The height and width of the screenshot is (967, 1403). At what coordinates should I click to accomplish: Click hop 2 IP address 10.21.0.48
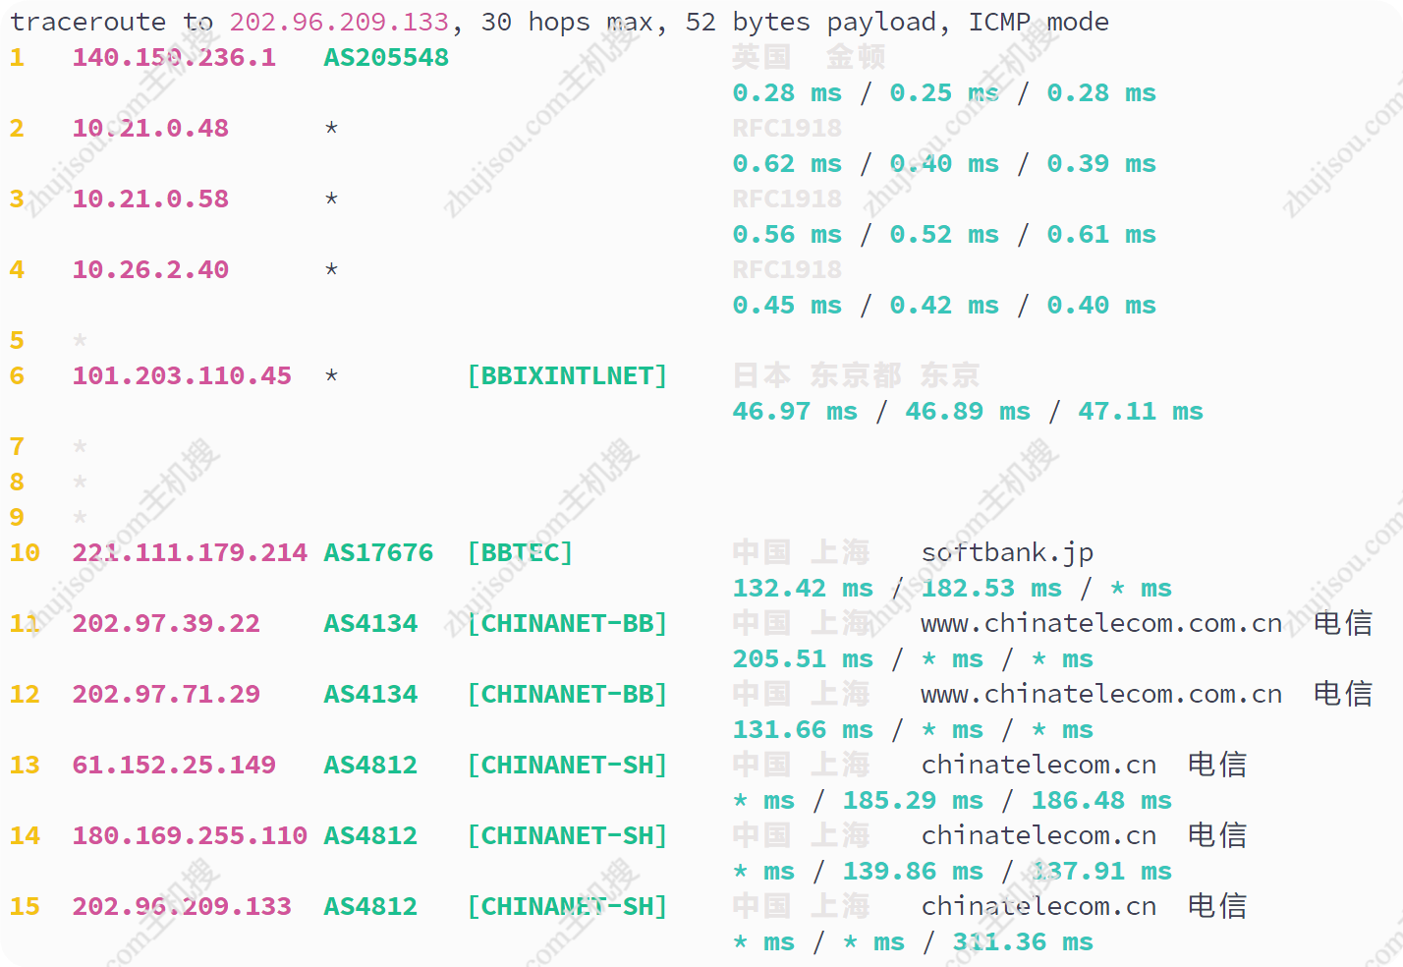[150, 128]
